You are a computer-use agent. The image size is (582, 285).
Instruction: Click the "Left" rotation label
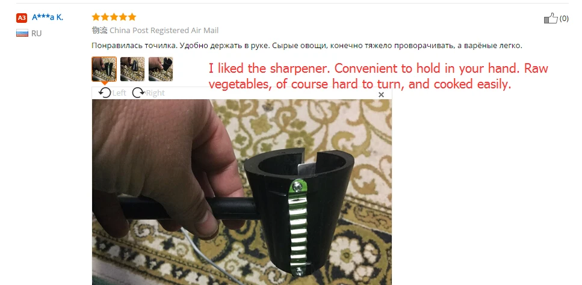click(119, 93)
